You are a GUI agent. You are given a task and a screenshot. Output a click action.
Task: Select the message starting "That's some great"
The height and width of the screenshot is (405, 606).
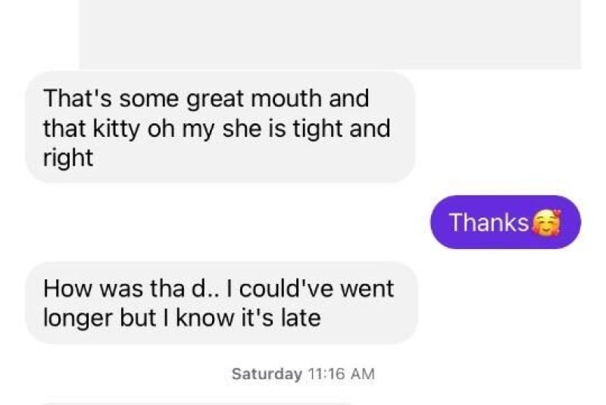tap(220, 128)
